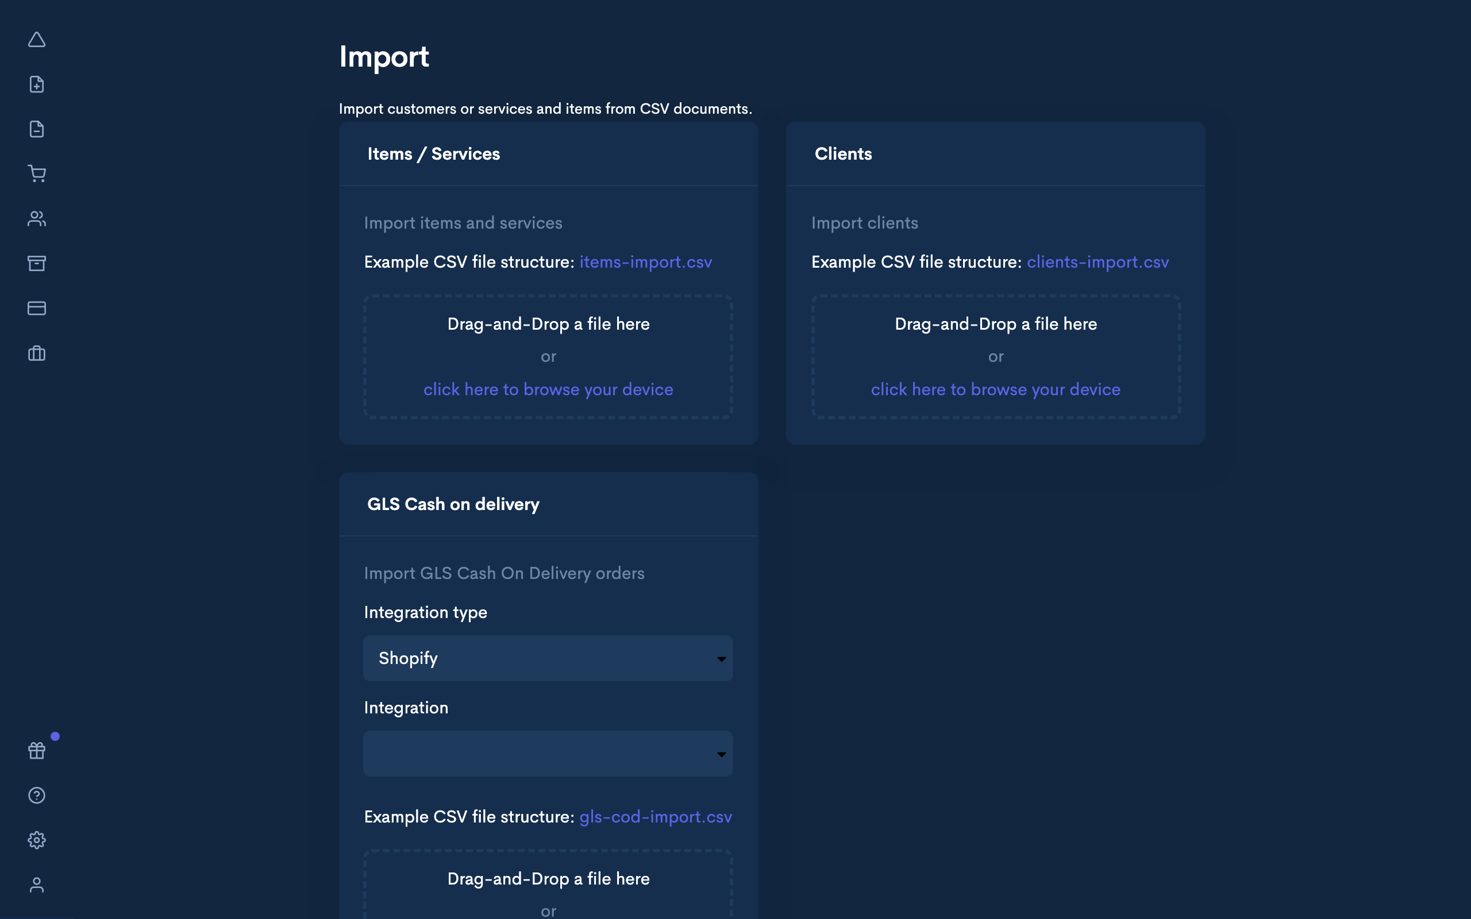Open the document list icon in sidebar
This screenshot has width=1471, height=919.
(36, 129)
